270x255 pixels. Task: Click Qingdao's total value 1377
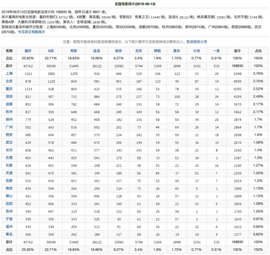tap(238, 234)
